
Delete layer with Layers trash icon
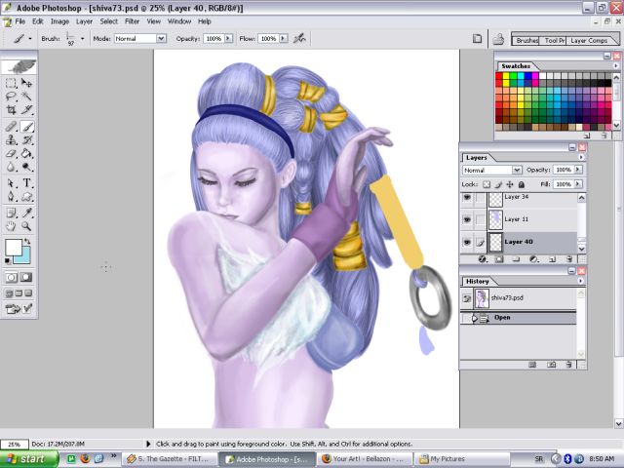tap(567, 259)
